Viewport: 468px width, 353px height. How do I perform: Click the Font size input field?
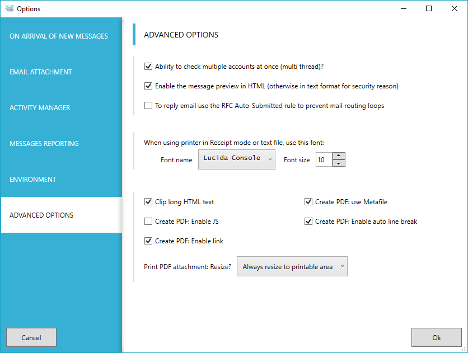coord(324,159)
